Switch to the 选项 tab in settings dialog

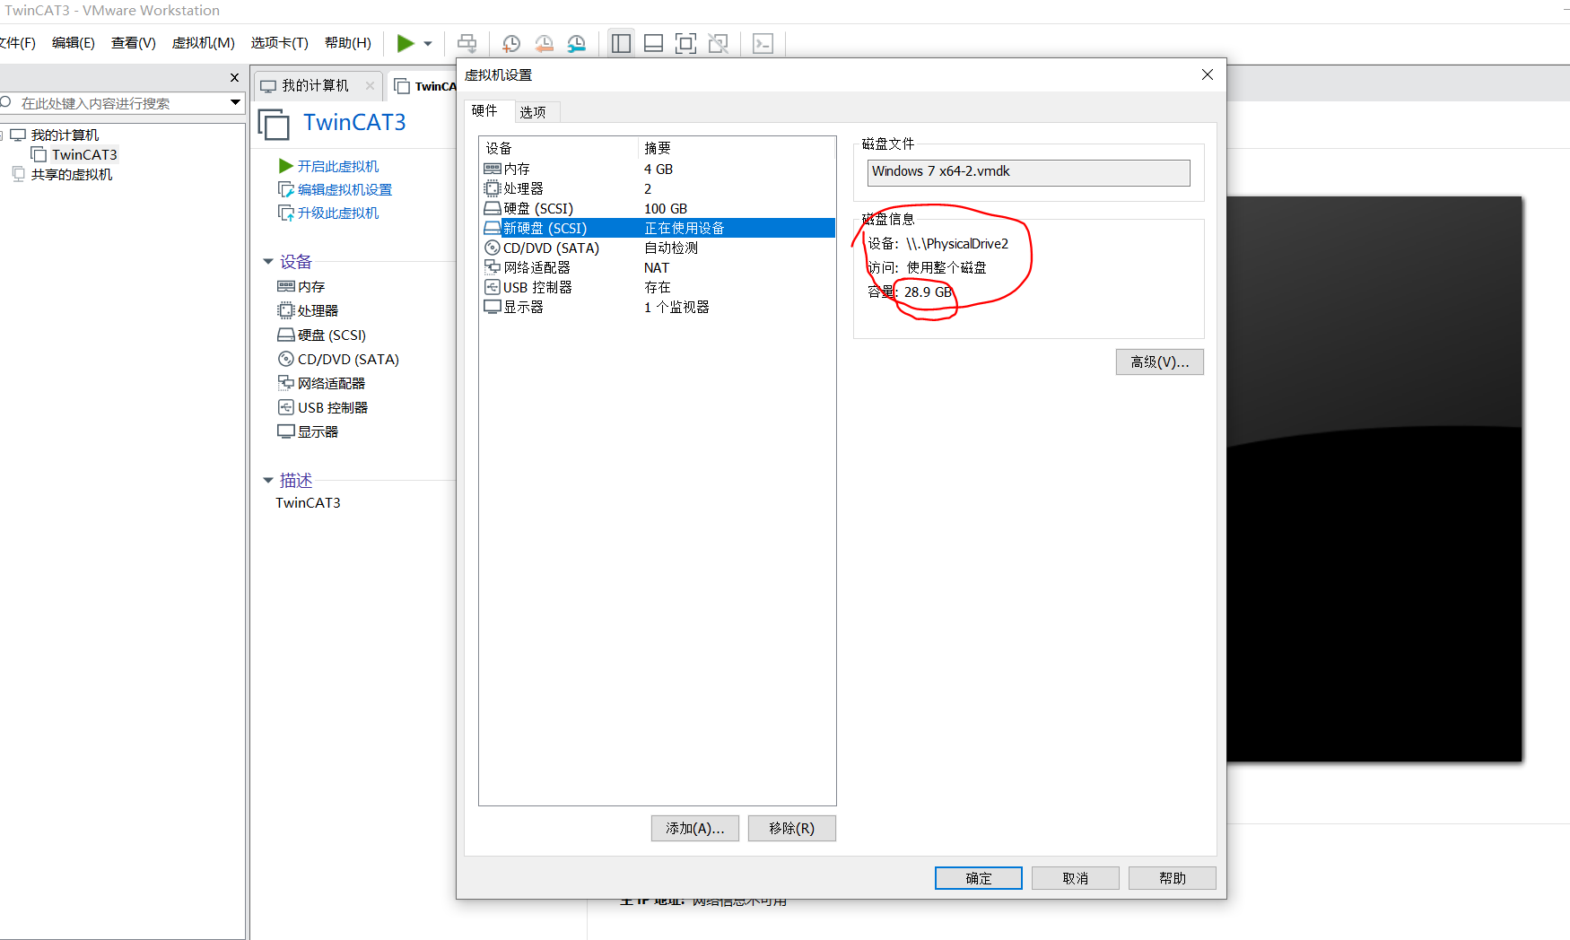coord(533,112)
